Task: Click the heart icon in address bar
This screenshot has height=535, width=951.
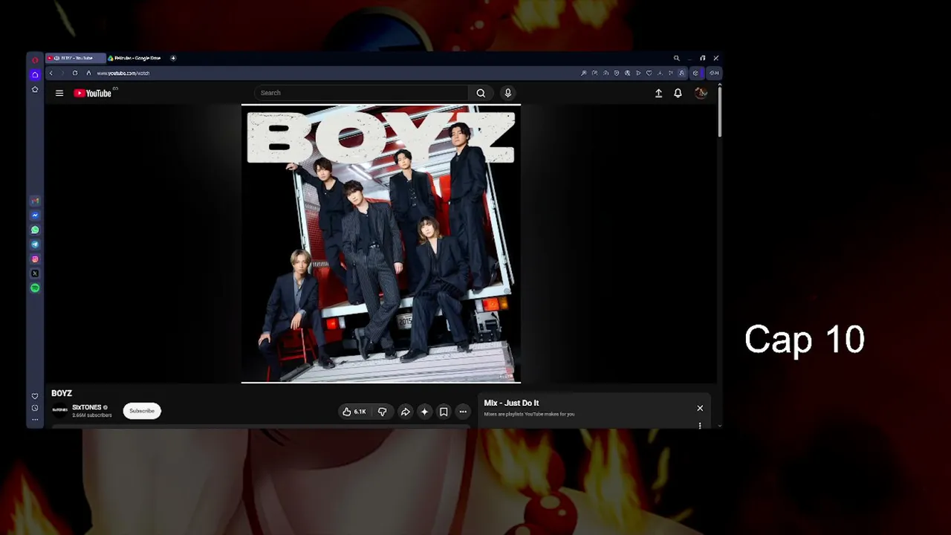Action: point(649,73)
